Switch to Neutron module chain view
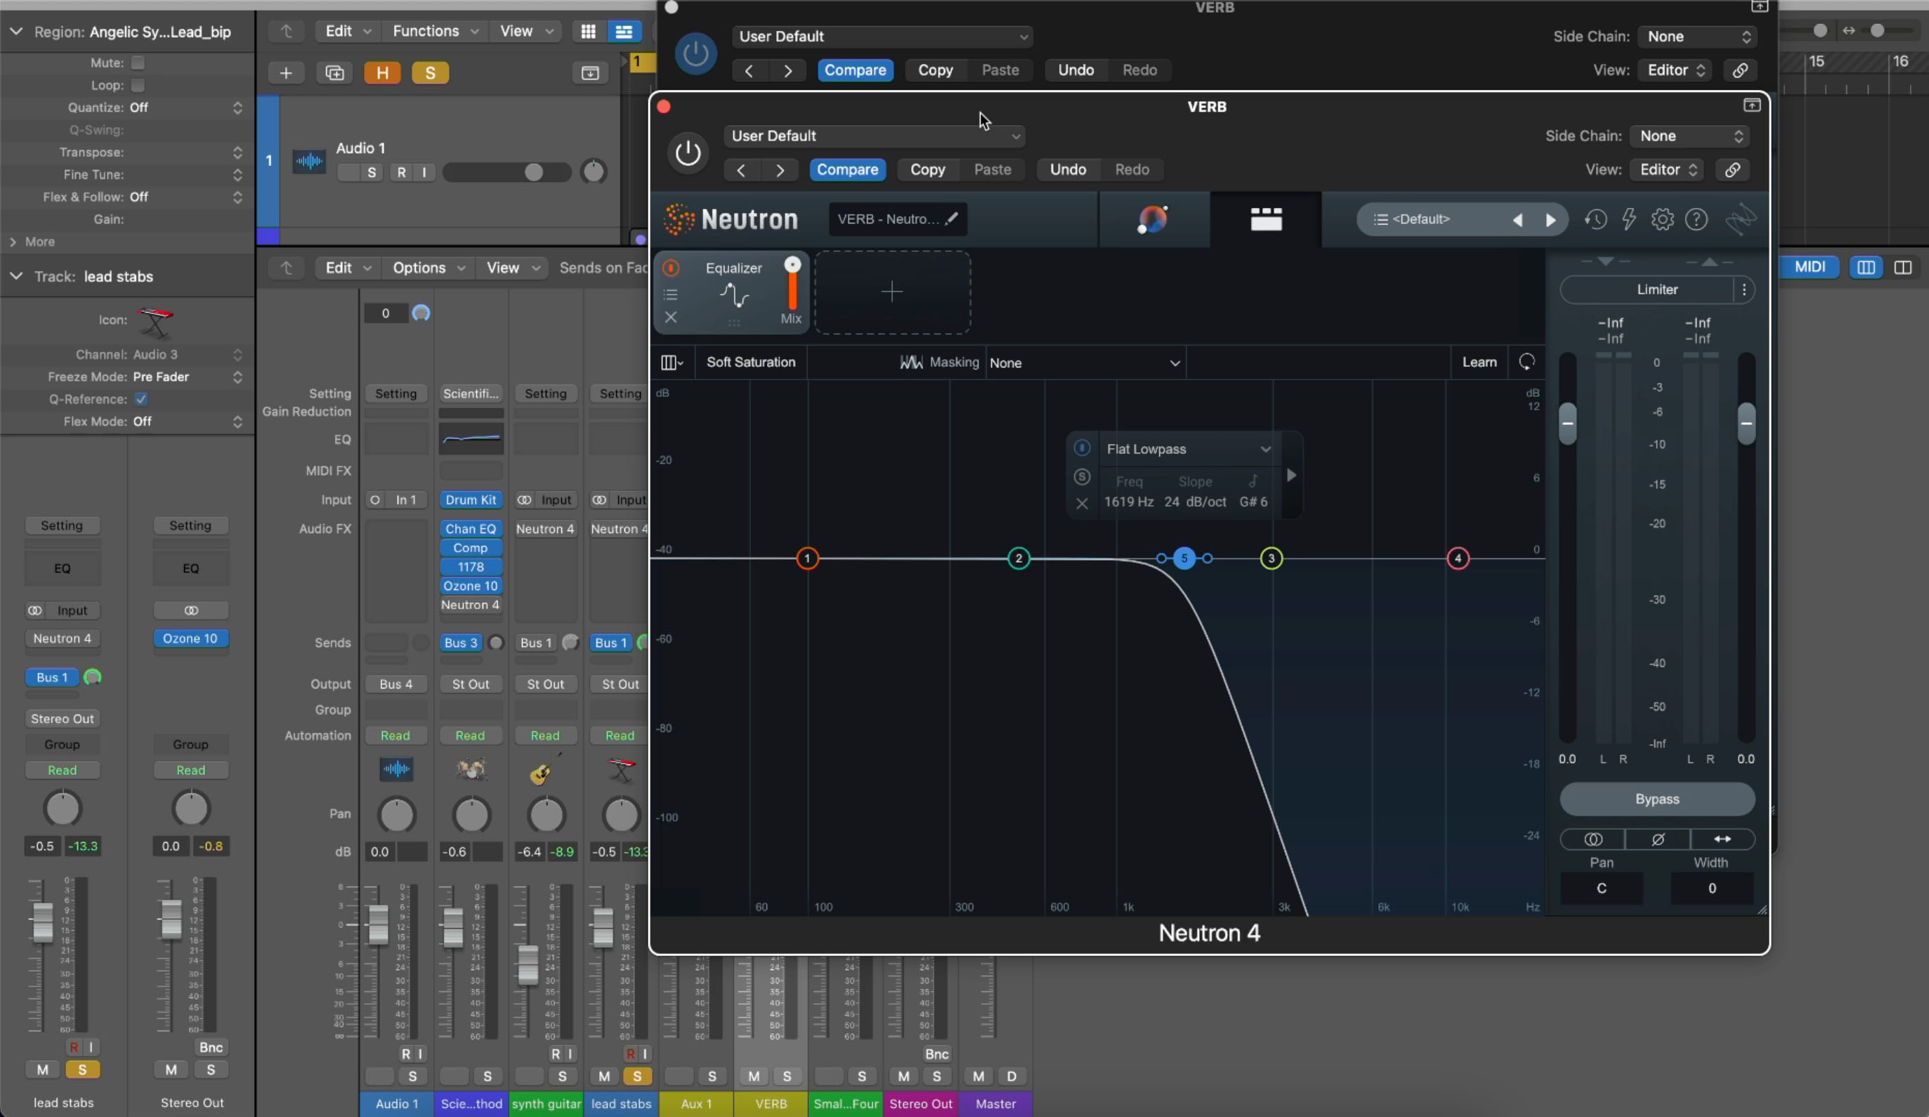 point(1266,220)
